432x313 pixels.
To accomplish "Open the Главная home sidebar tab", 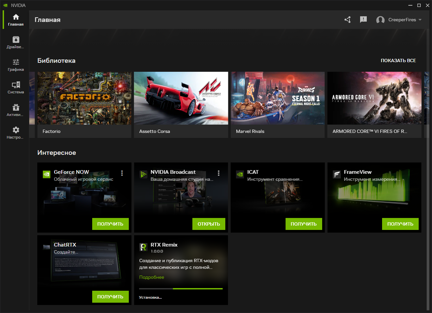I will (16, 20).
